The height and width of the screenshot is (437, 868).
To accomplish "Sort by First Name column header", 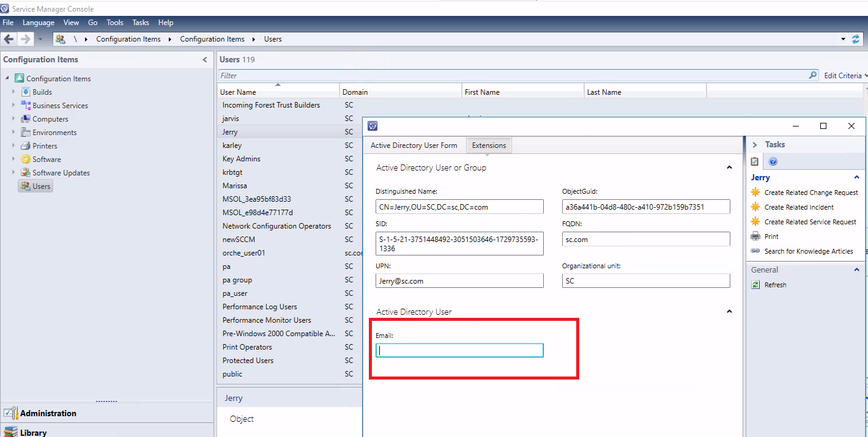I will point(523,92).
